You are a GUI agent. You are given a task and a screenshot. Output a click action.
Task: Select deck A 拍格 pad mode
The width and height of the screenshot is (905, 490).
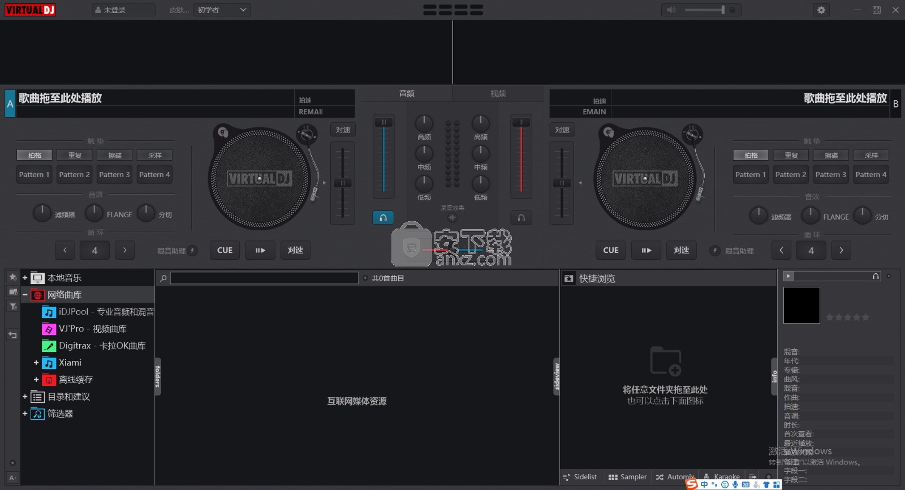35,155
